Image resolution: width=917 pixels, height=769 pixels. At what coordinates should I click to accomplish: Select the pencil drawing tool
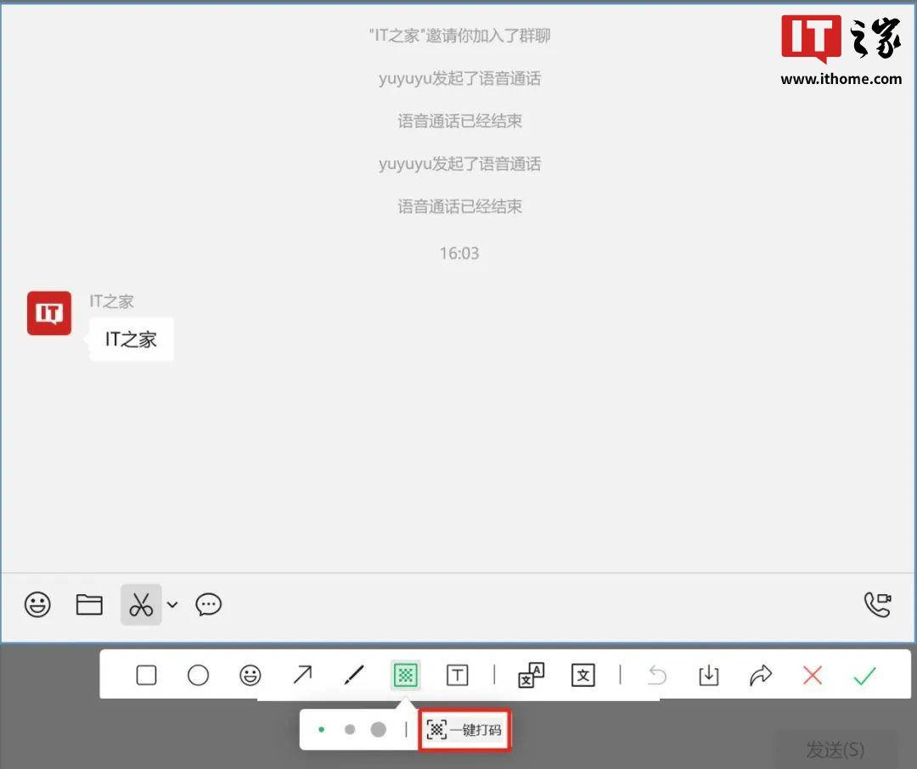[x=354, y=675]
